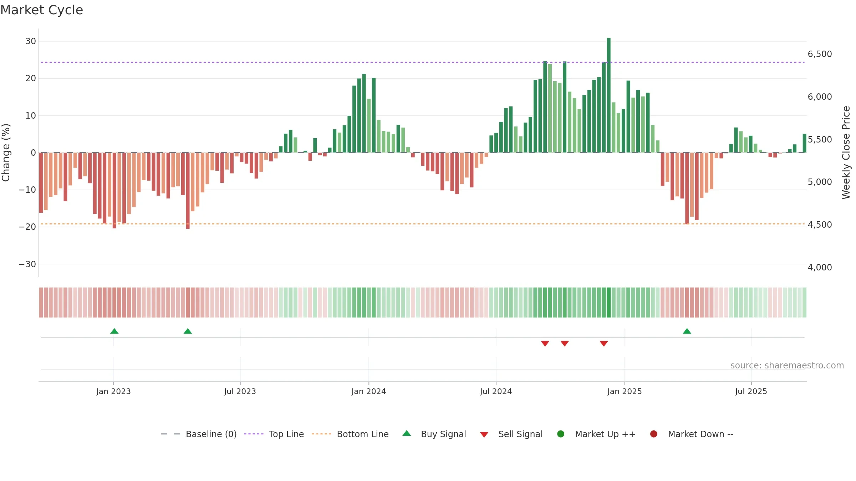This screenshot has width=856, height=481.
Task: Click the 5,000 price axis tick
Action: 820,182
